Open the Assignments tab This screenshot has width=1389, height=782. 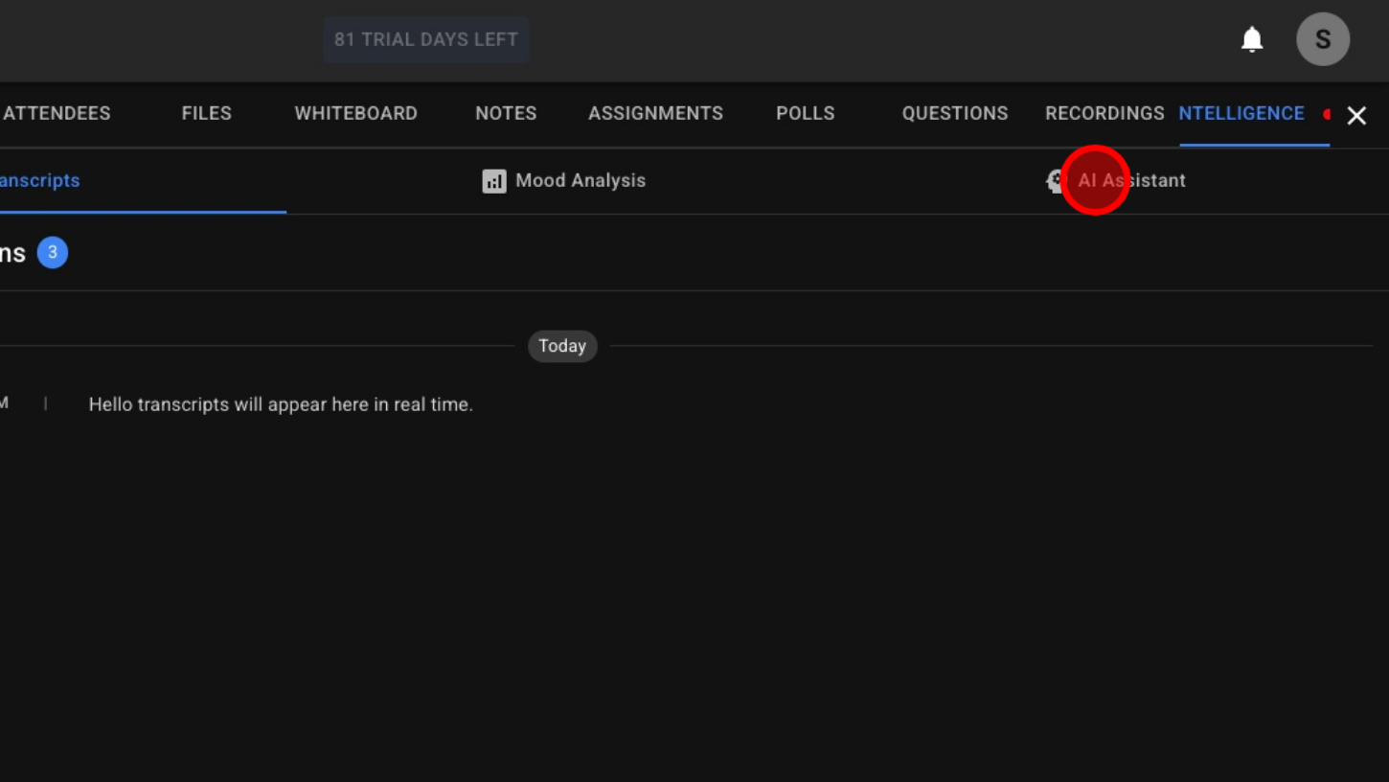tap(655, 113)
